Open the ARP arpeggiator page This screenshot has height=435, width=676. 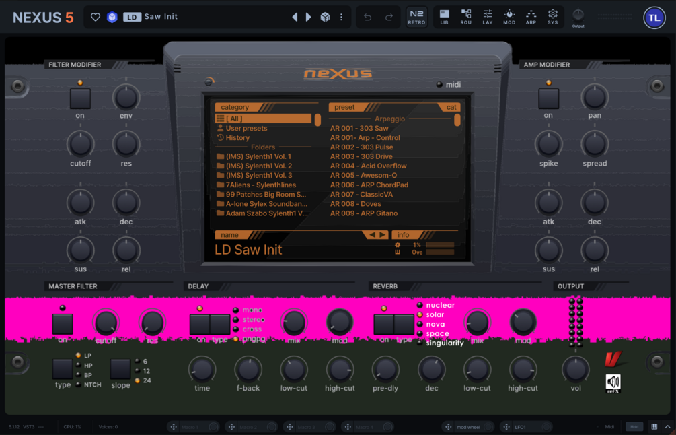(x=531, y=18)
